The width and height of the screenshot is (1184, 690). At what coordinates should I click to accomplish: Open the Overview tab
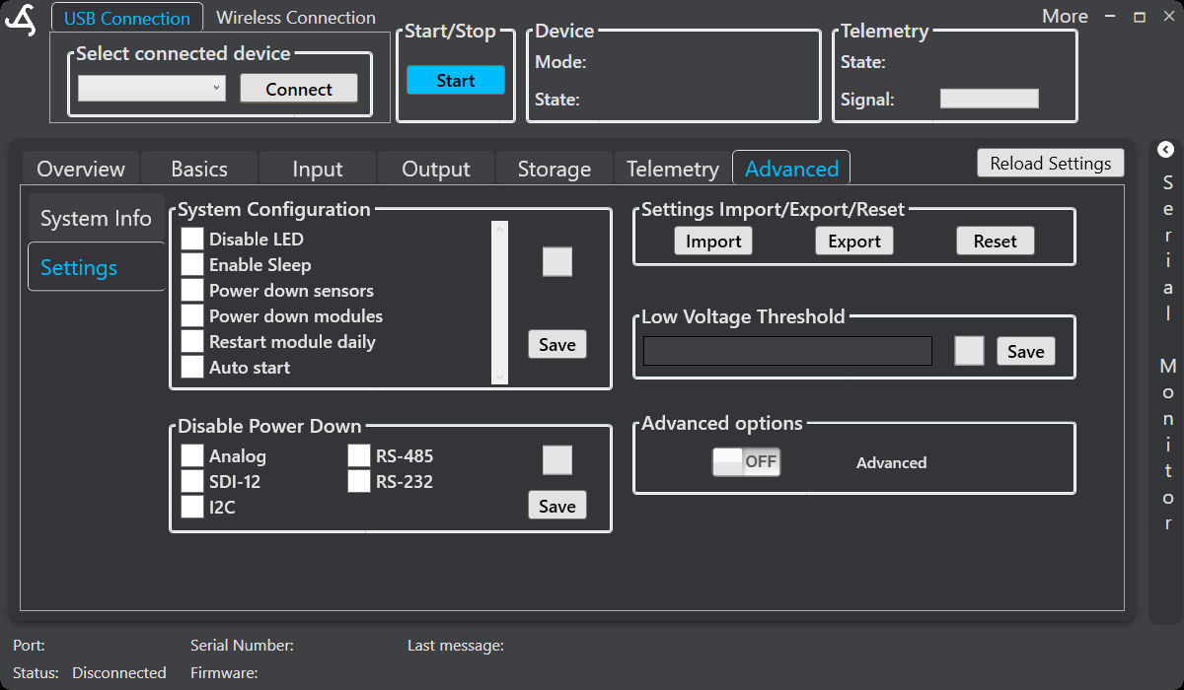point(81,169)
